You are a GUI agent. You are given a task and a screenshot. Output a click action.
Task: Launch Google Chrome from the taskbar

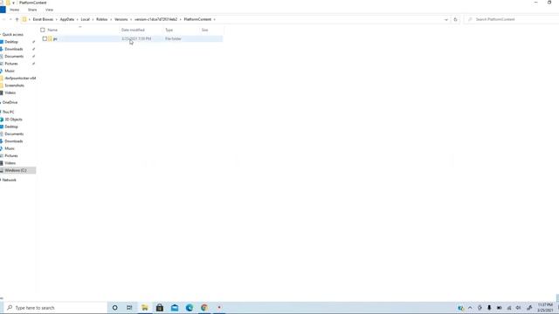(x=204, y=308)
